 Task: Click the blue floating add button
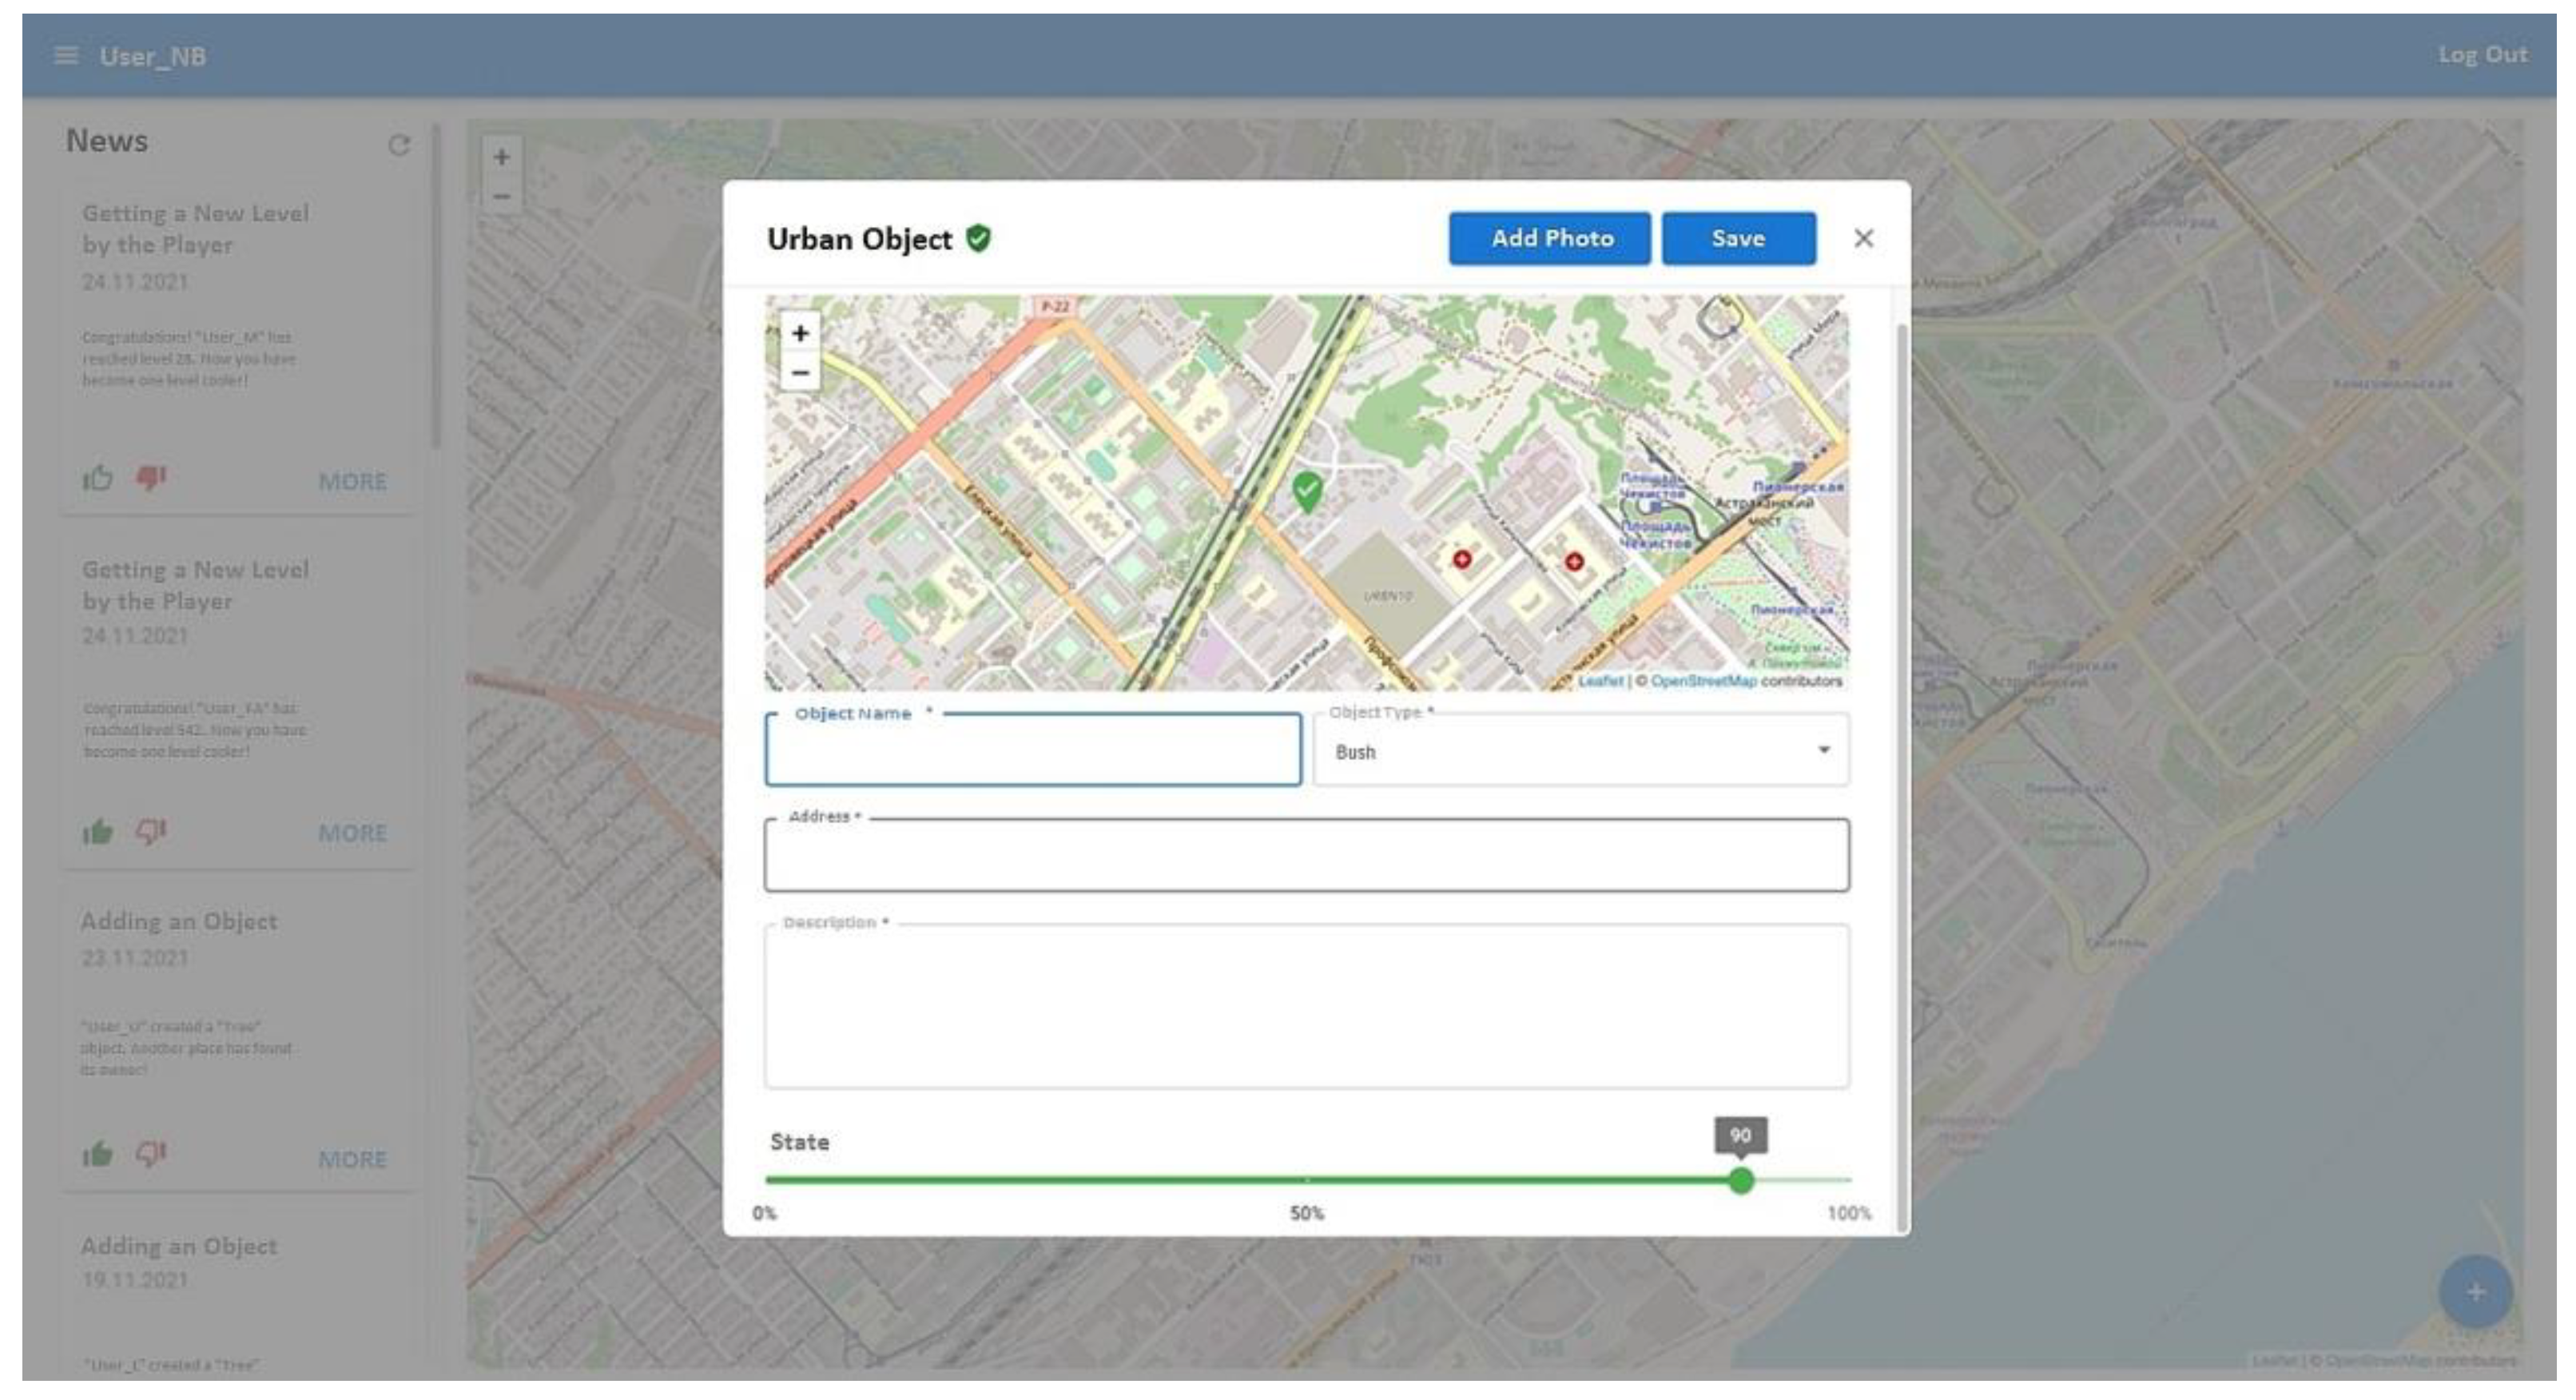[x=2475, y=1291]
